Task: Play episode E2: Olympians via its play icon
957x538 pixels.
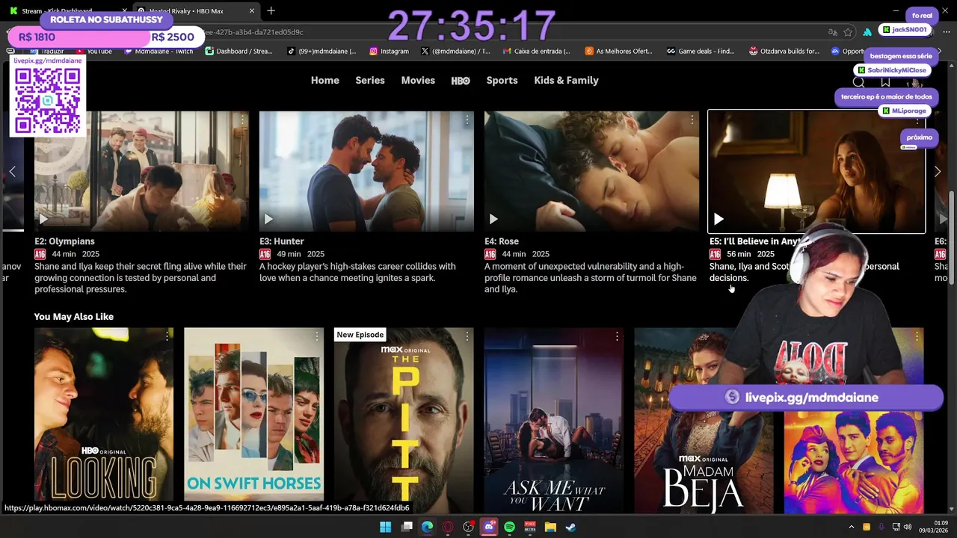Action: (x=43, y=219)
